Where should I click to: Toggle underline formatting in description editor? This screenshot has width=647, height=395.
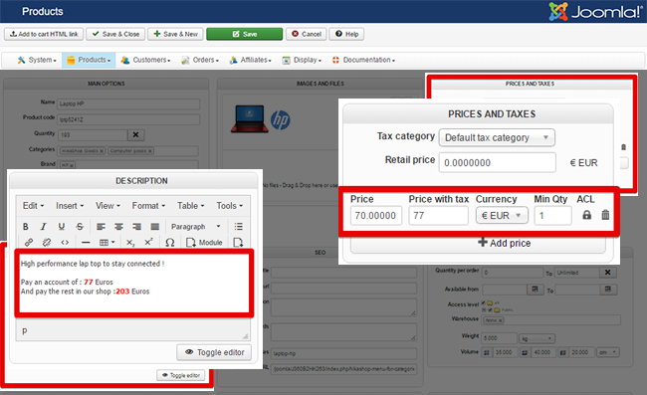[62, 227]
